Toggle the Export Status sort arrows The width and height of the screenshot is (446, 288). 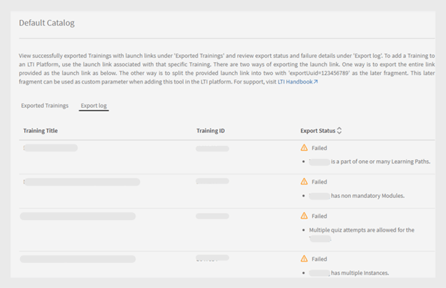click(340, 131)
